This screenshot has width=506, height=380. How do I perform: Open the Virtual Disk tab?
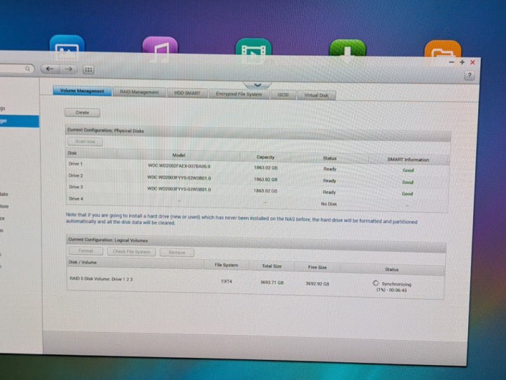316,95
